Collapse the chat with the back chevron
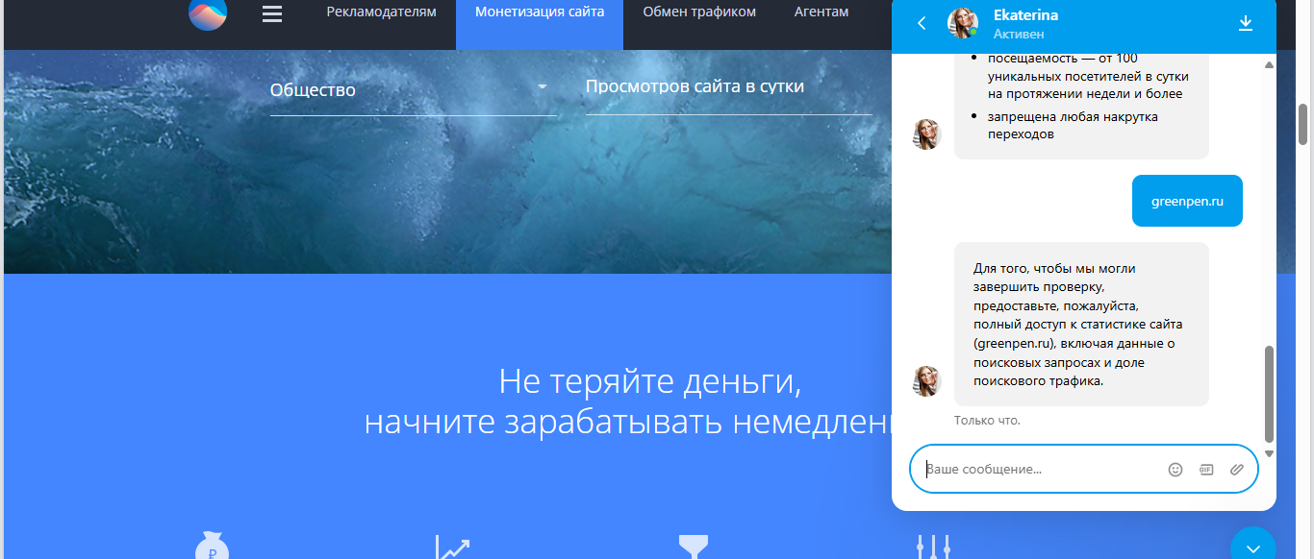Screen dimensions: 1314x559 [921, 23]
